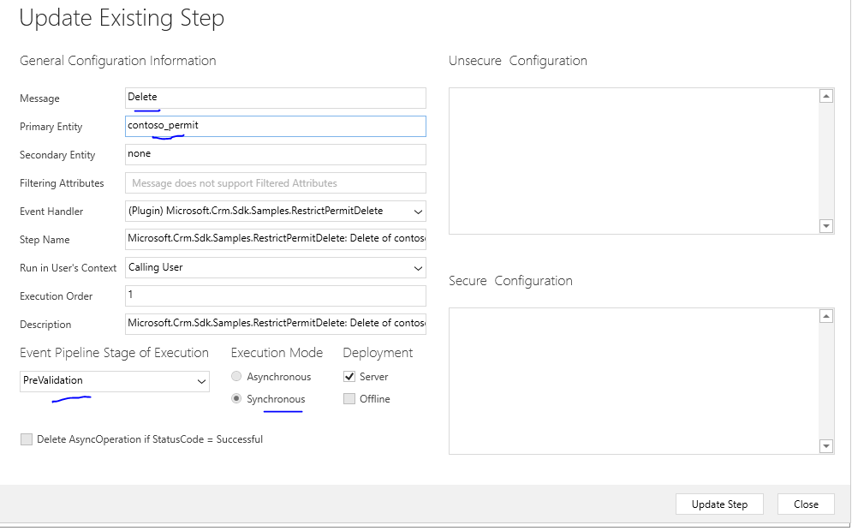852x531 pixels.
Task: Open Run in User's Context dropdown
Action: [x=276, y=267]
